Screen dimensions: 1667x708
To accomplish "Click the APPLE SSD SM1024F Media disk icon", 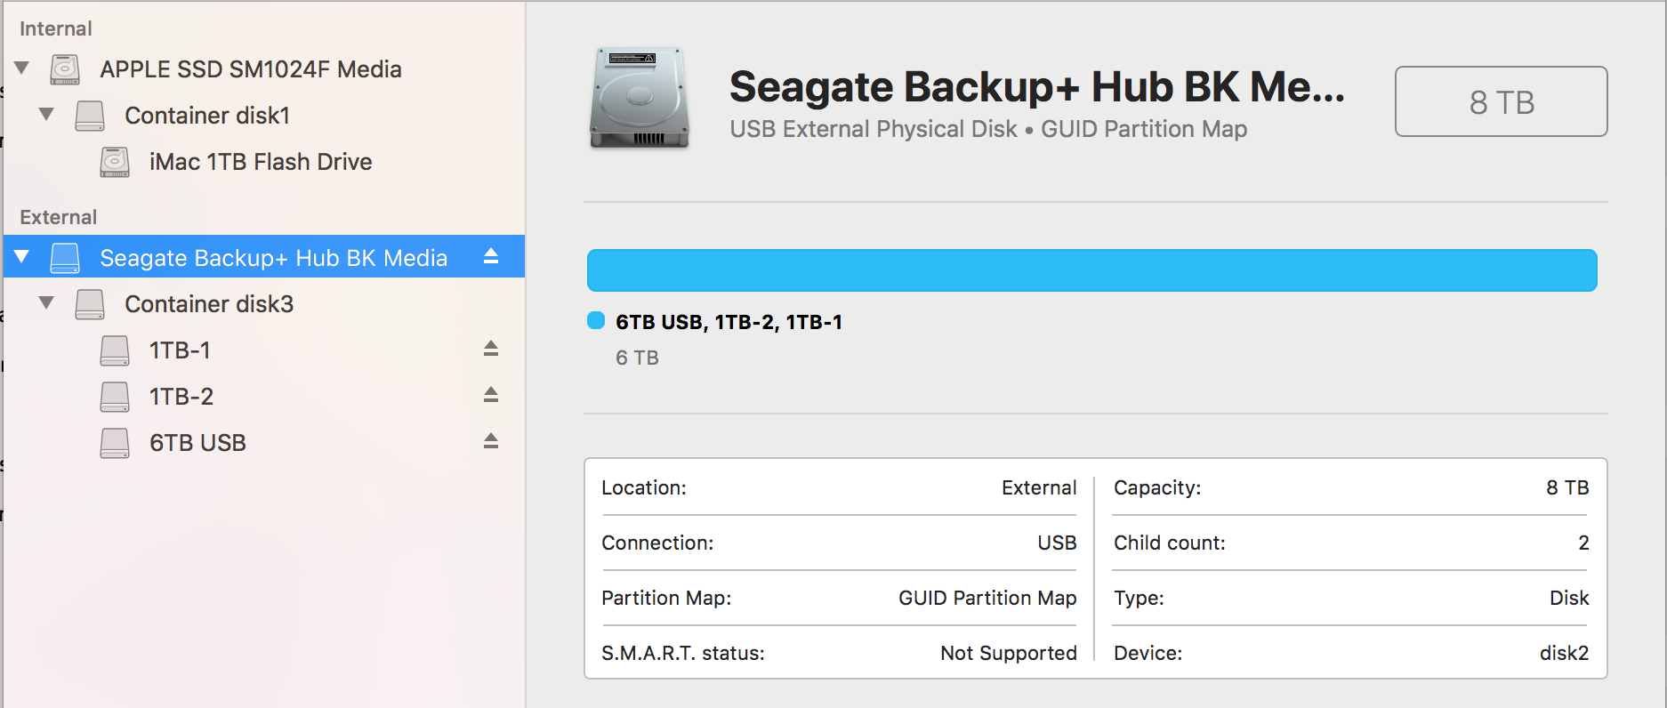I will 64,69.
